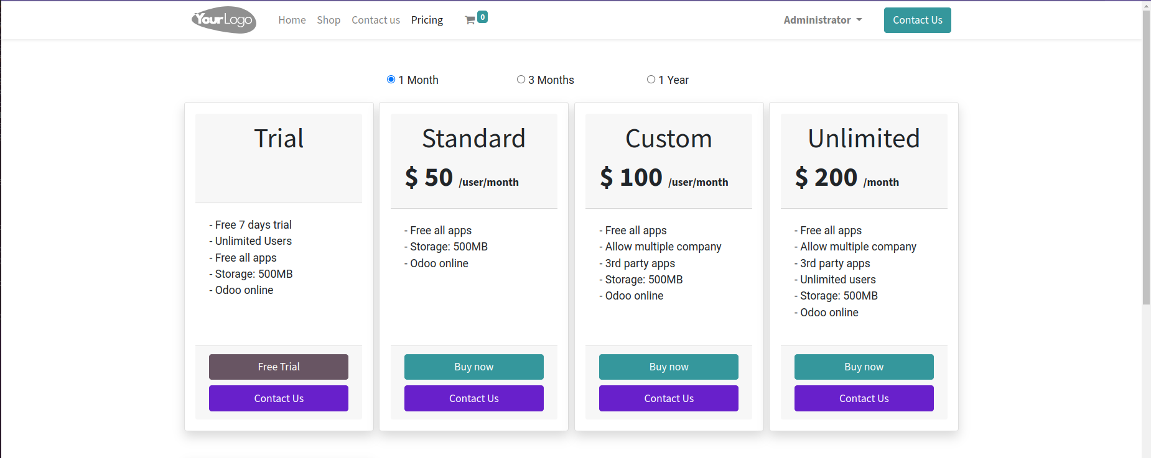
Task: Select the 1 Year billing option
Action: [651, 80]
